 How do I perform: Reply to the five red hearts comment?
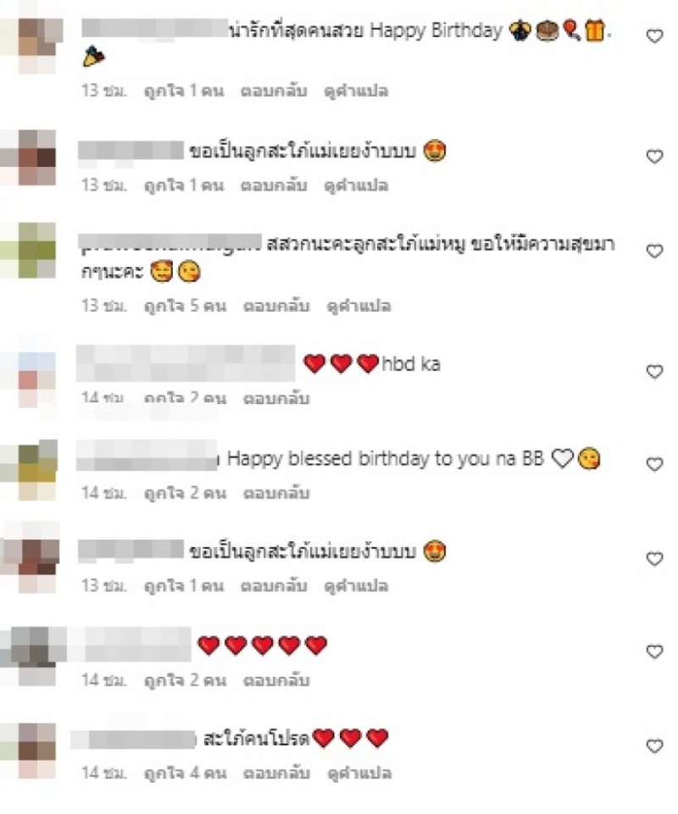pyautogui.click(x=276, y=680)
